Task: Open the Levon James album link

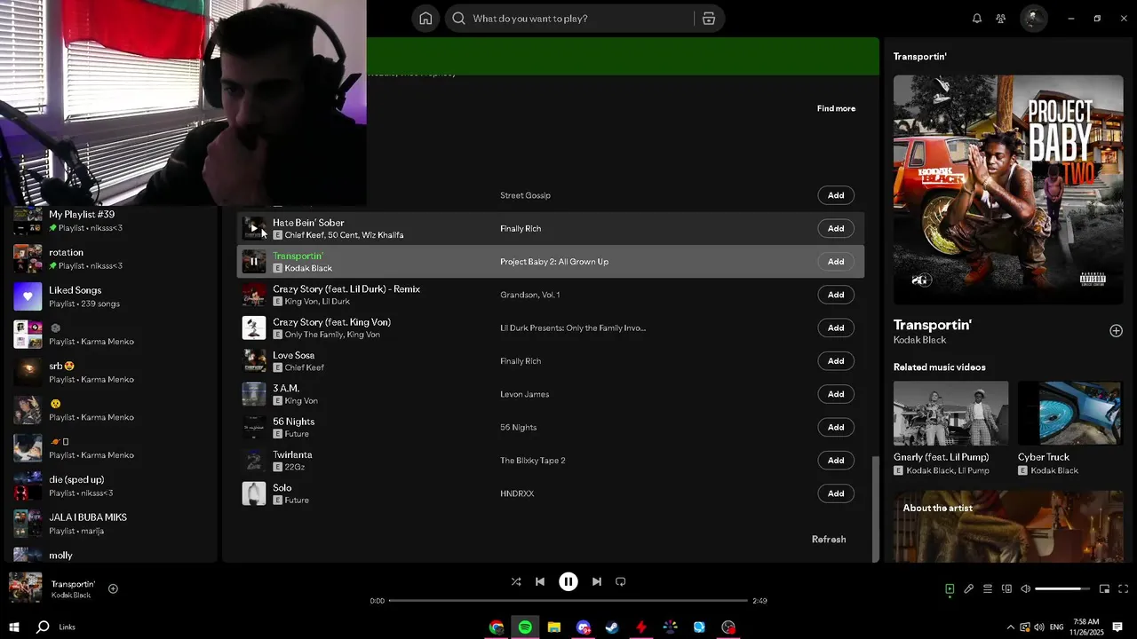Action: pos(524,394)
